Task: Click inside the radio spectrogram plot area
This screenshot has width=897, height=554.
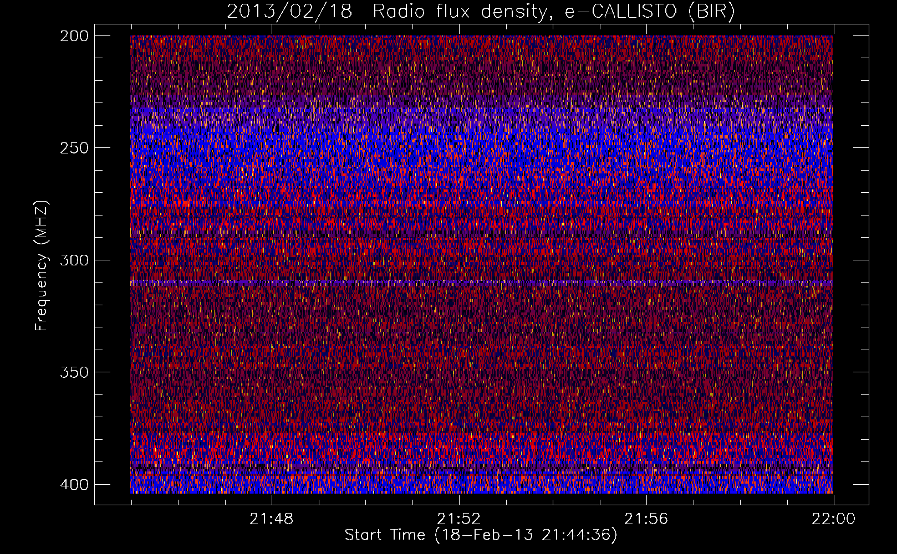Action: pos(481,264)
